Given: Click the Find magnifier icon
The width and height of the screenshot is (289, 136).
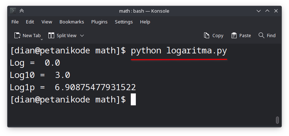Looking at the screenshot, I should (261, 35).
